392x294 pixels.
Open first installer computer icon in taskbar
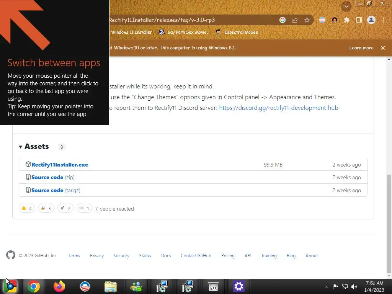[162, 286]
